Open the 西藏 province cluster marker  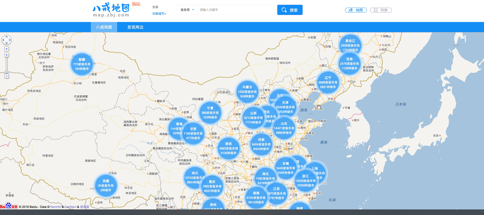[x=106, y=186]
